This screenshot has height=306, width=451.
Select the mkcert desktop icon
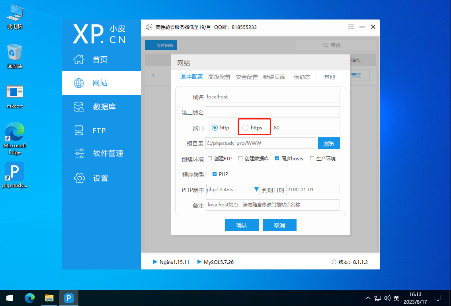pyautogui.click(x=15, y=96)
